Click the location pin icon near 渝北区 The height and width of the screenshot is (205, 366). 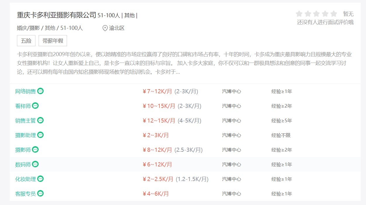[x=105, y=28]
